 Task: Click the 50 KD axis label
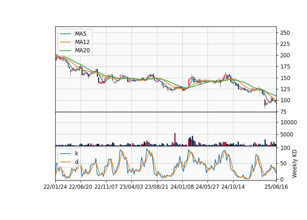(x=283, y=164)
